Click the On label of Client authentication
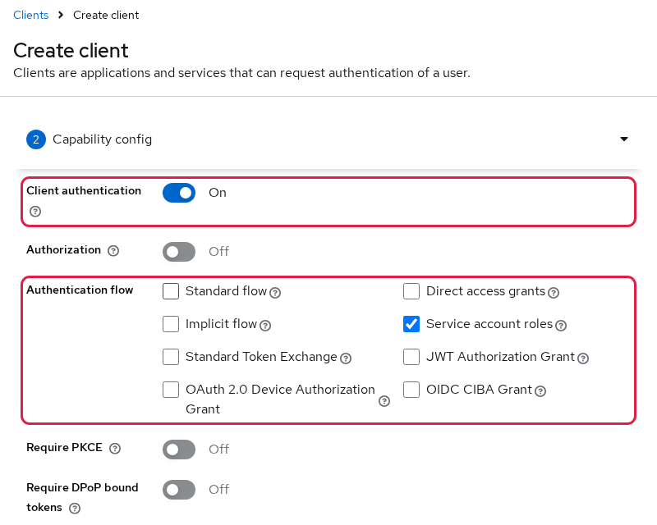Viewport: 657px width, 525px height. [218, 193]
